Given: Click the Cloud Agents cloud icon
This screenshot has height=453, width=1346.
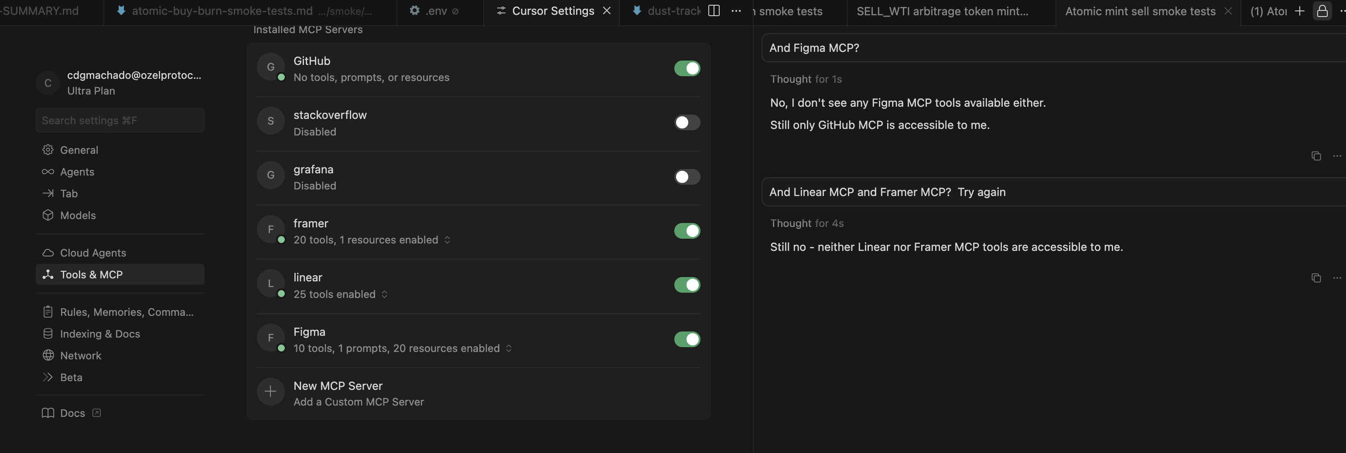Looking at the screenshot, I should point(48,253).
